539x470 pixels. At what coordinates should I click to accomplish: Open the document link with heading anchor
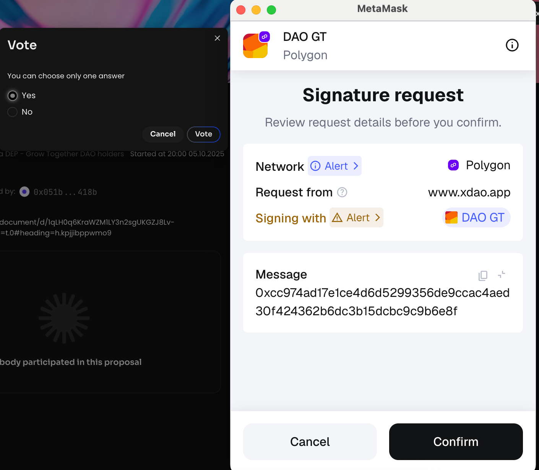[x=87, y=227]
